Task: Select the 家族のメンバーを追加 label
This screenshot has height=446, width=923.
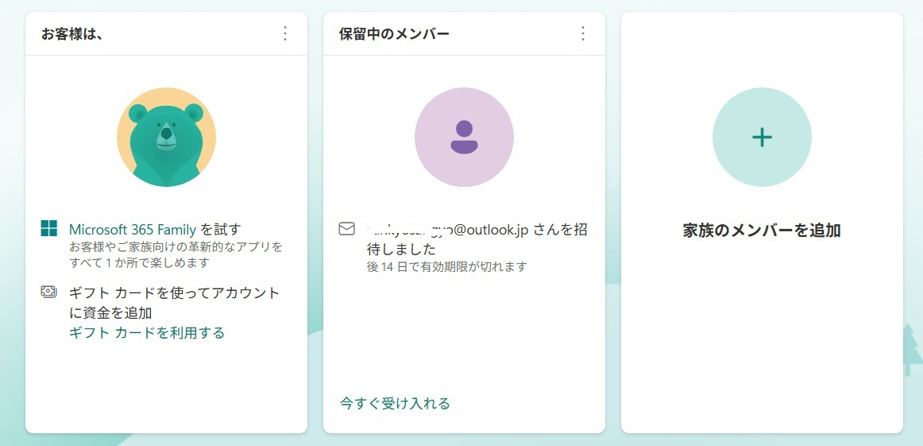Action: pos(762,231)
